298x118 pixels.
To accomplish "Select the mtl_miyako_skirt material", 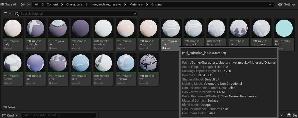I will (81, 69).
